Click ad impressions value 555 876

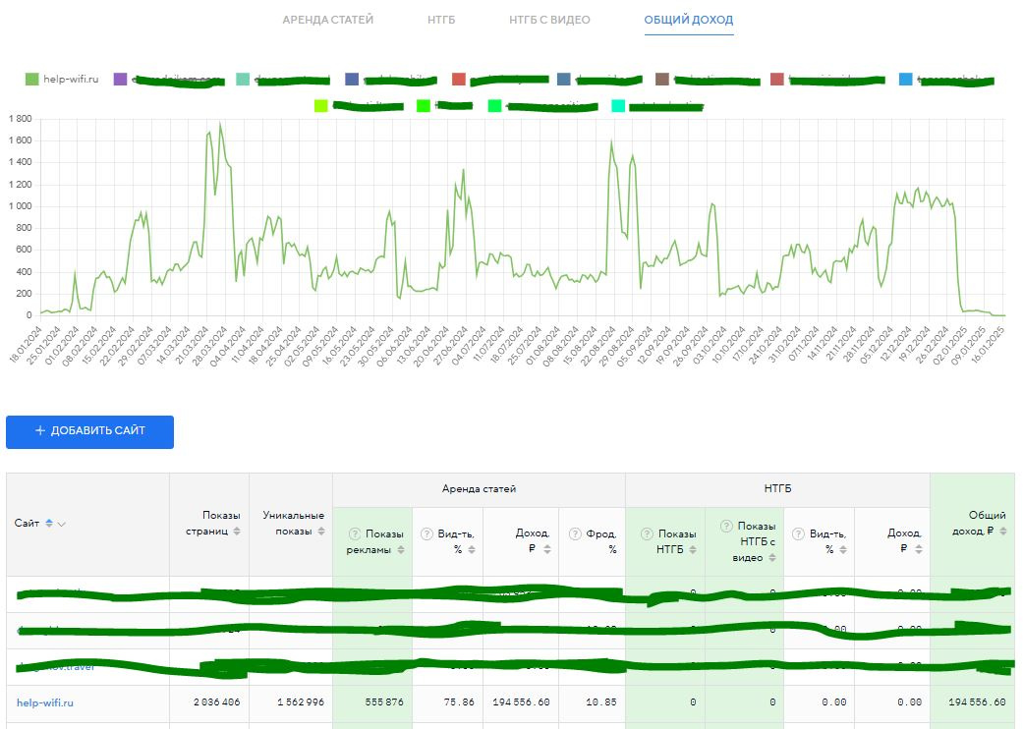pyautogui.click(x=384, y=702)
